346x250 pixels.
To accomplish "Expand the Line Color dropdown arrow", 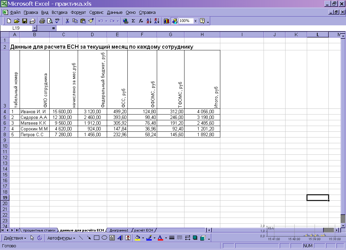I will 154,238.
